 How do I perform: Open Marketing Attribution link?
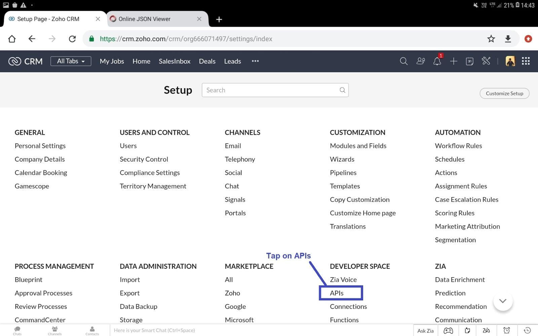click(x=467, y=226)
